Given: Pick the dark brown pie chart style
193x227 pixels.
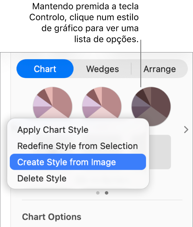Looking at the screenshot, I should tap(151, 105).
